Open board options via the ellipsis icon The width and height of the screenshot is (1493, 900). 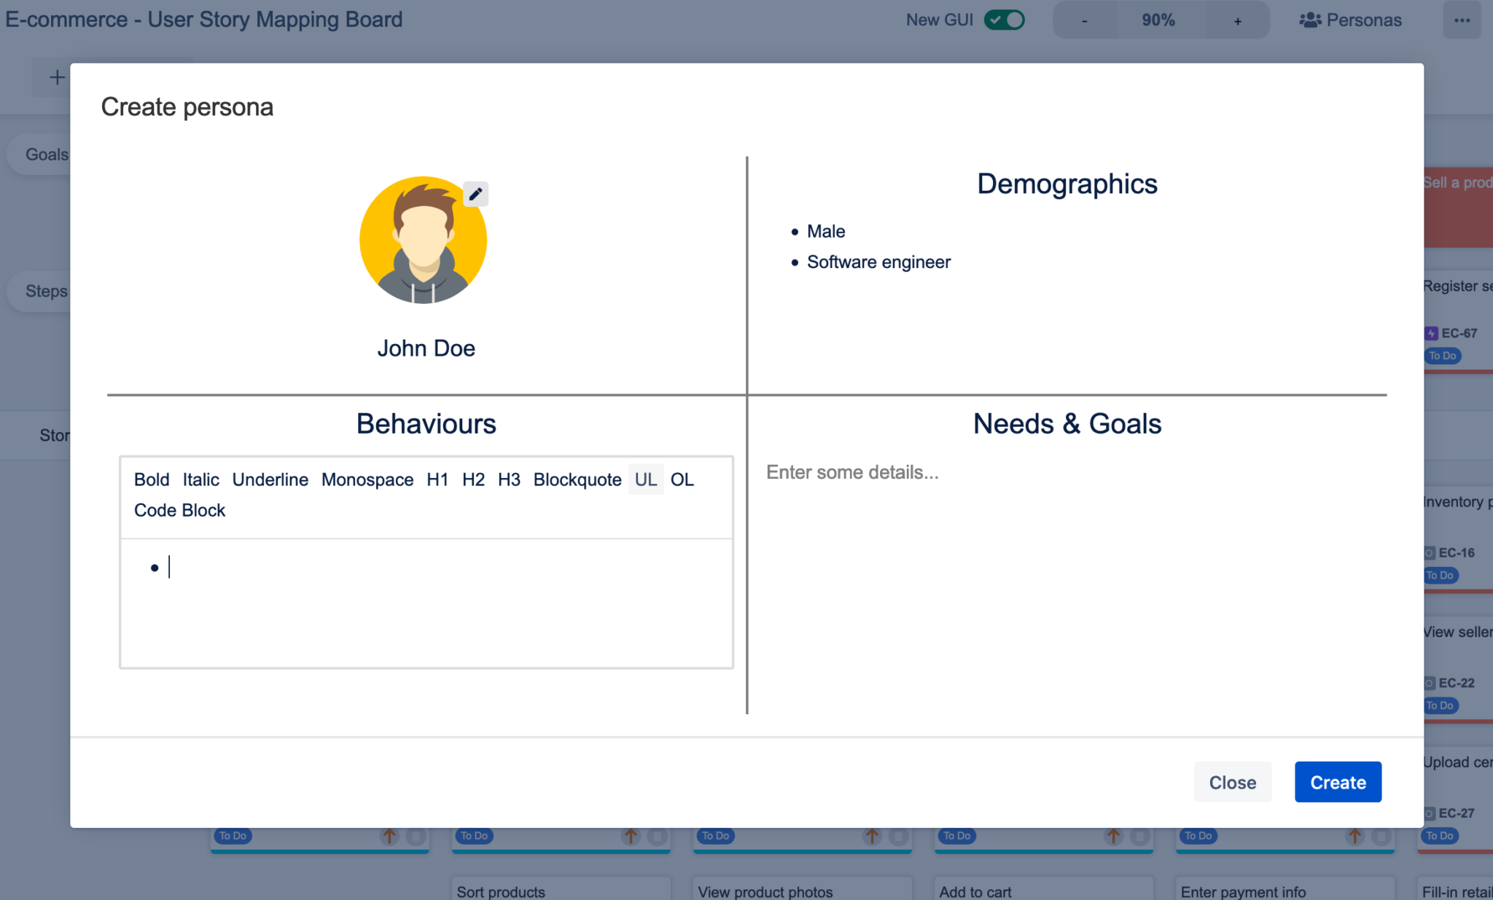(x=1462, y=20)
